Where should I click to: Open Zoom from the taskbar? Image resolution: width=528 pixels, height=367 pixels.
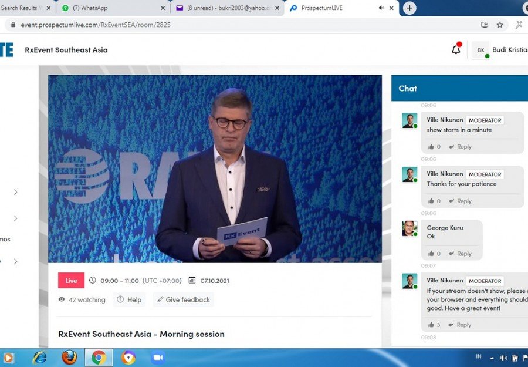pyautogui.click(x=157, y=357)
